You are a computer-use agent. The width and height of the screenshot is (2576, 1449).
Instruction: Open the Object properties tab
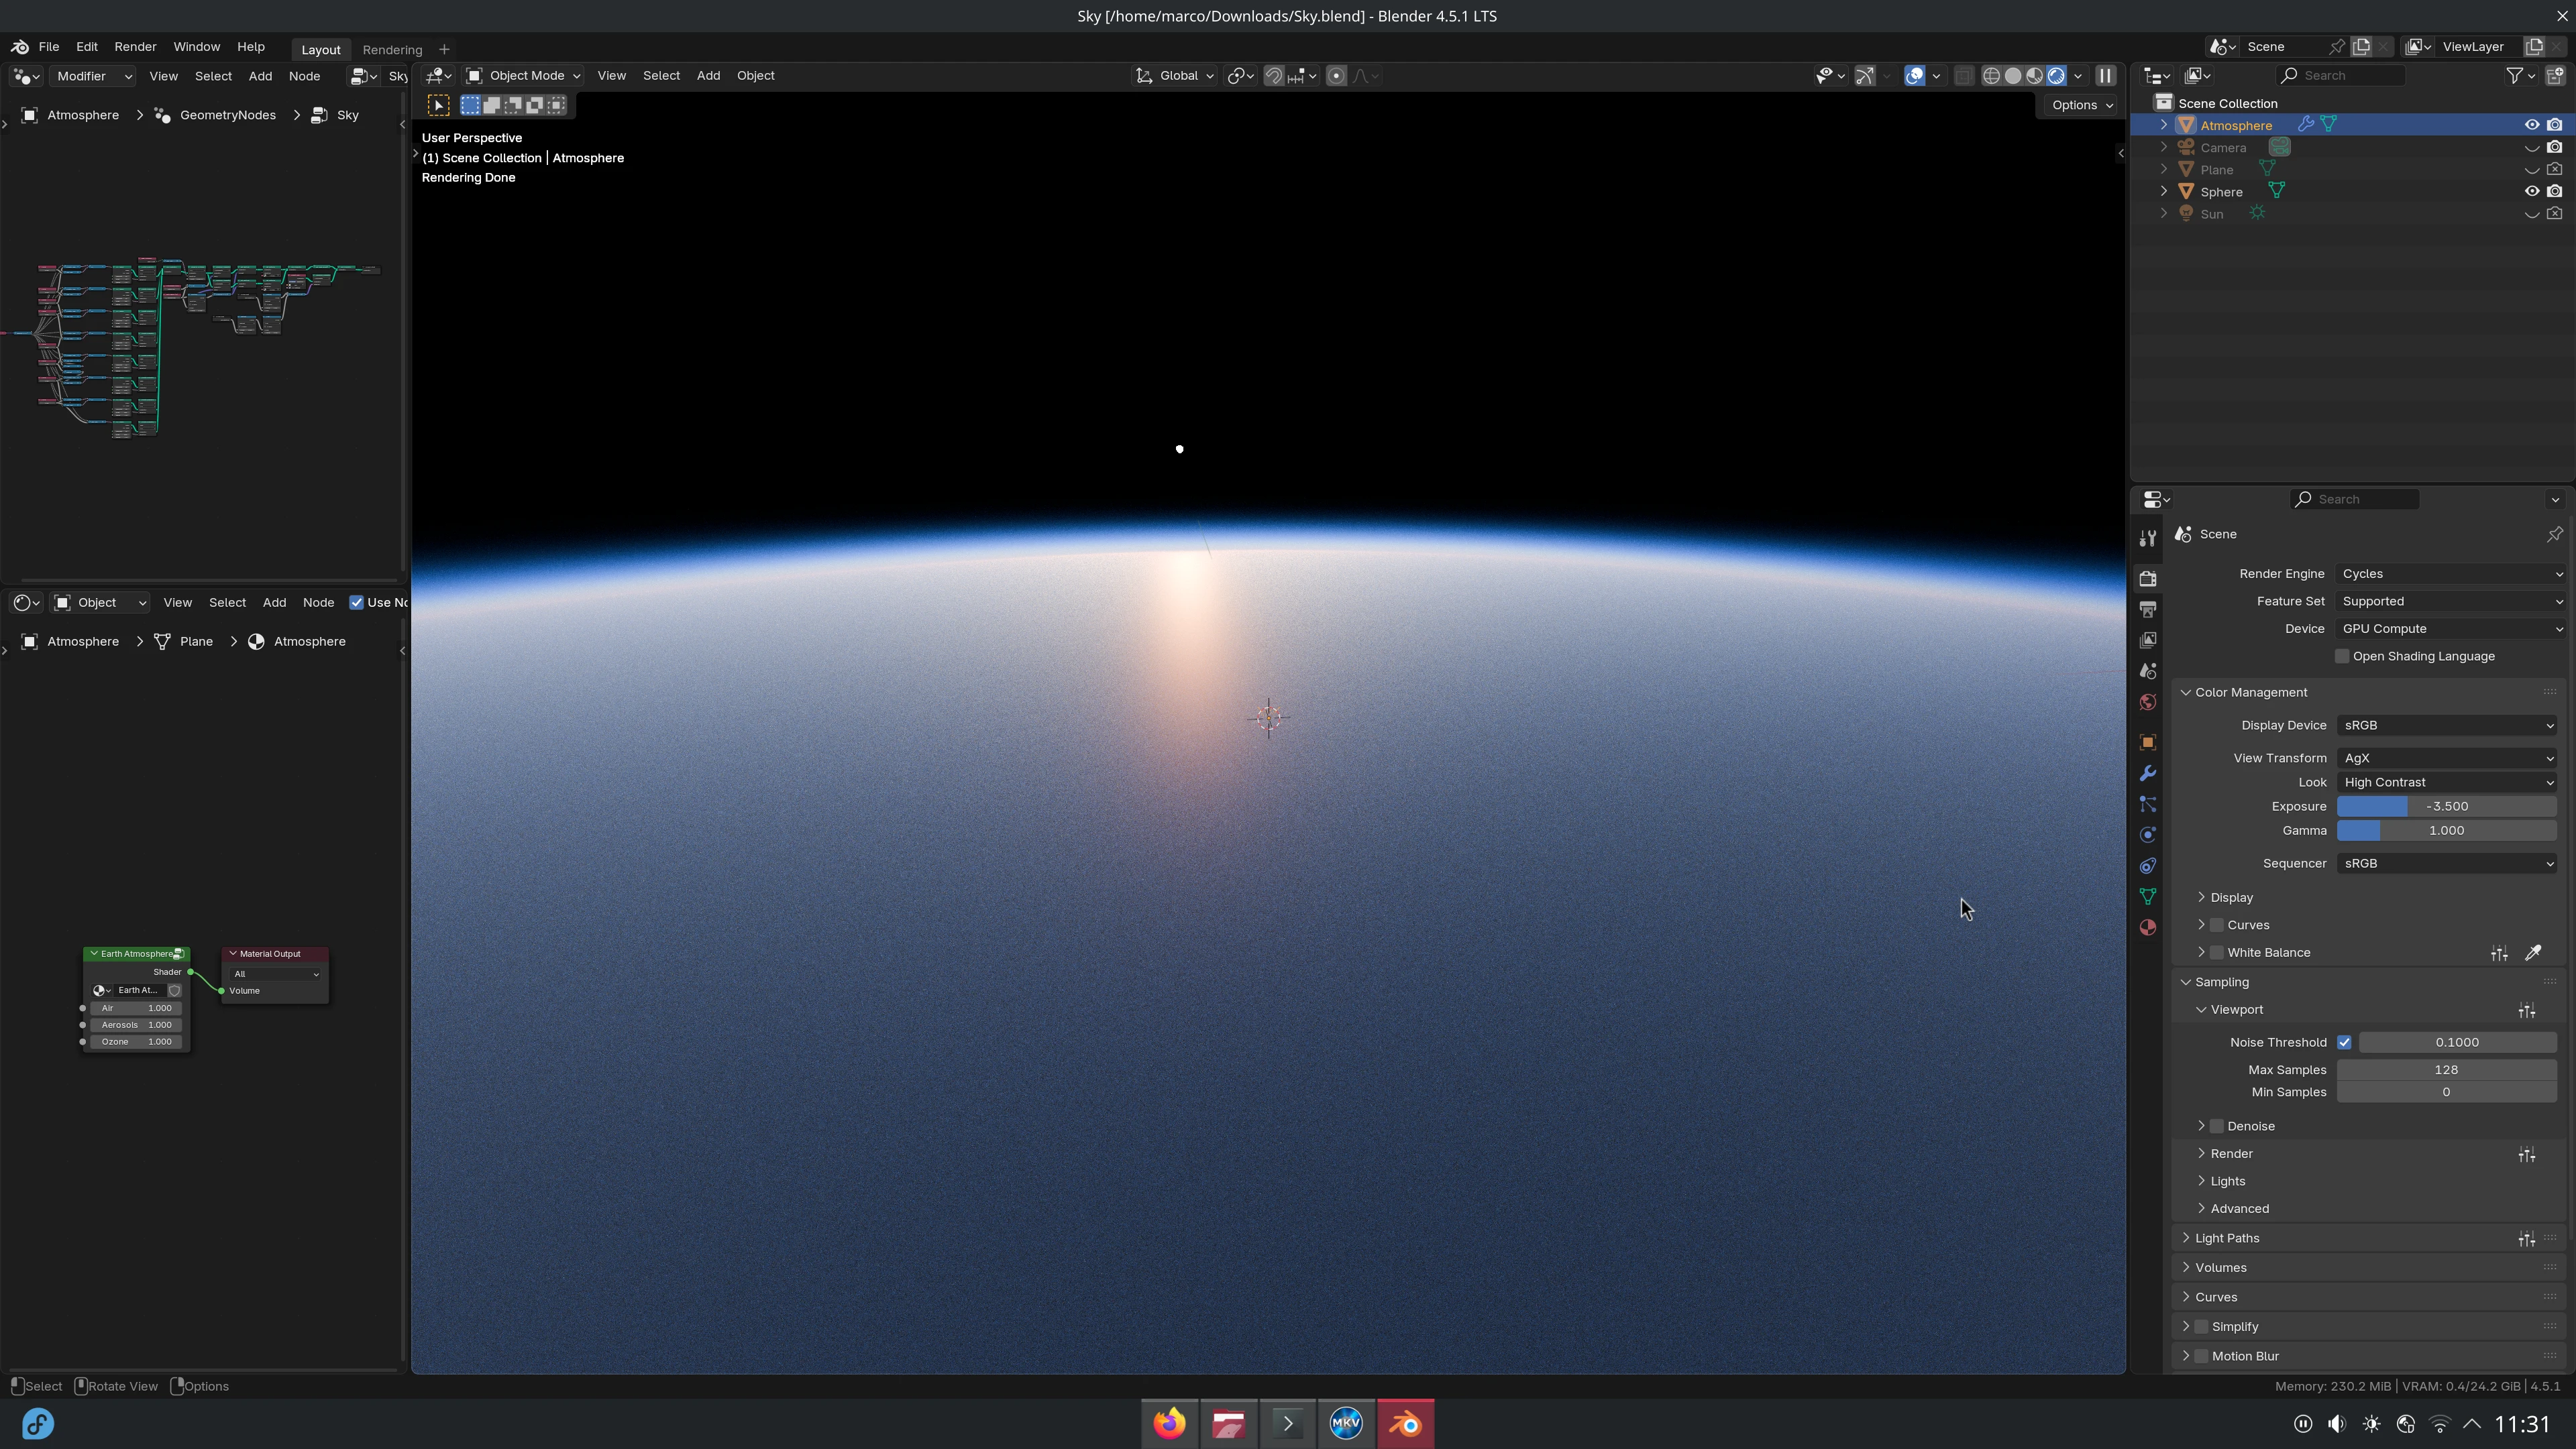pyautogui.click(x=2147, y=742)
